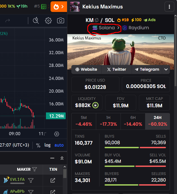
Task: Open the EVL1fA transaction external link
Action: [x=53, y=180]
